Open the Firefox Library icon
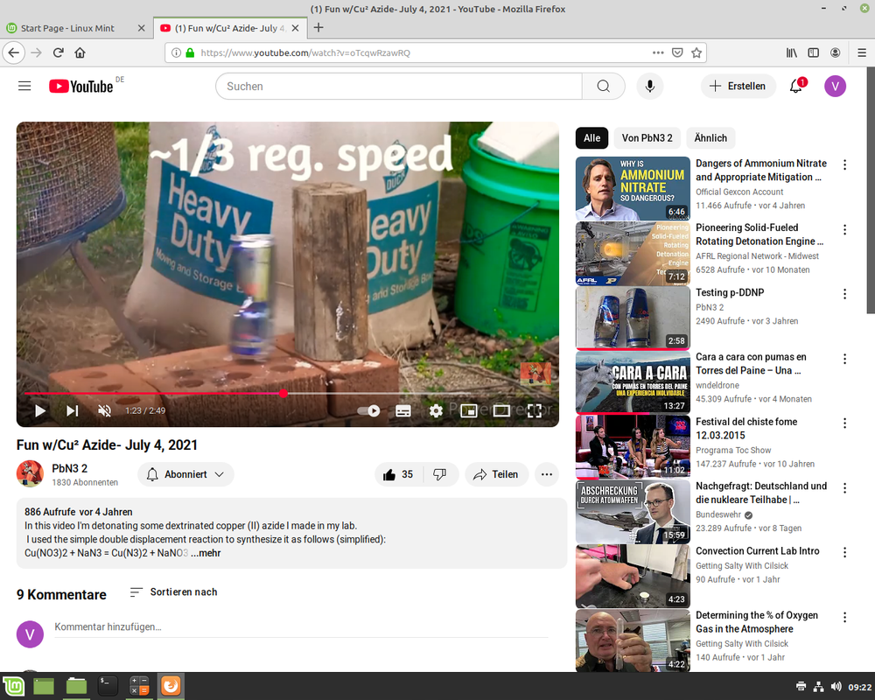The height and width of the screenshot is (700, 875). [791, 52]
